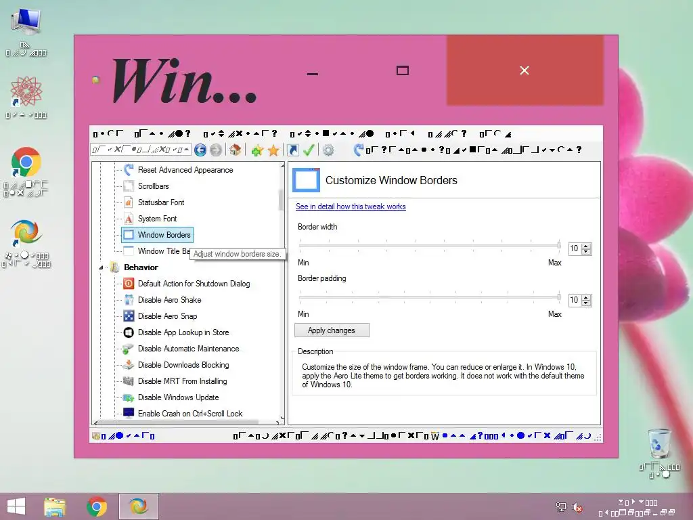Image resolution: width=693 pixels, height=520 pixels.
Task: Click the tree panel vertical scrollbar thumb
Action: (x=281, y=200)
